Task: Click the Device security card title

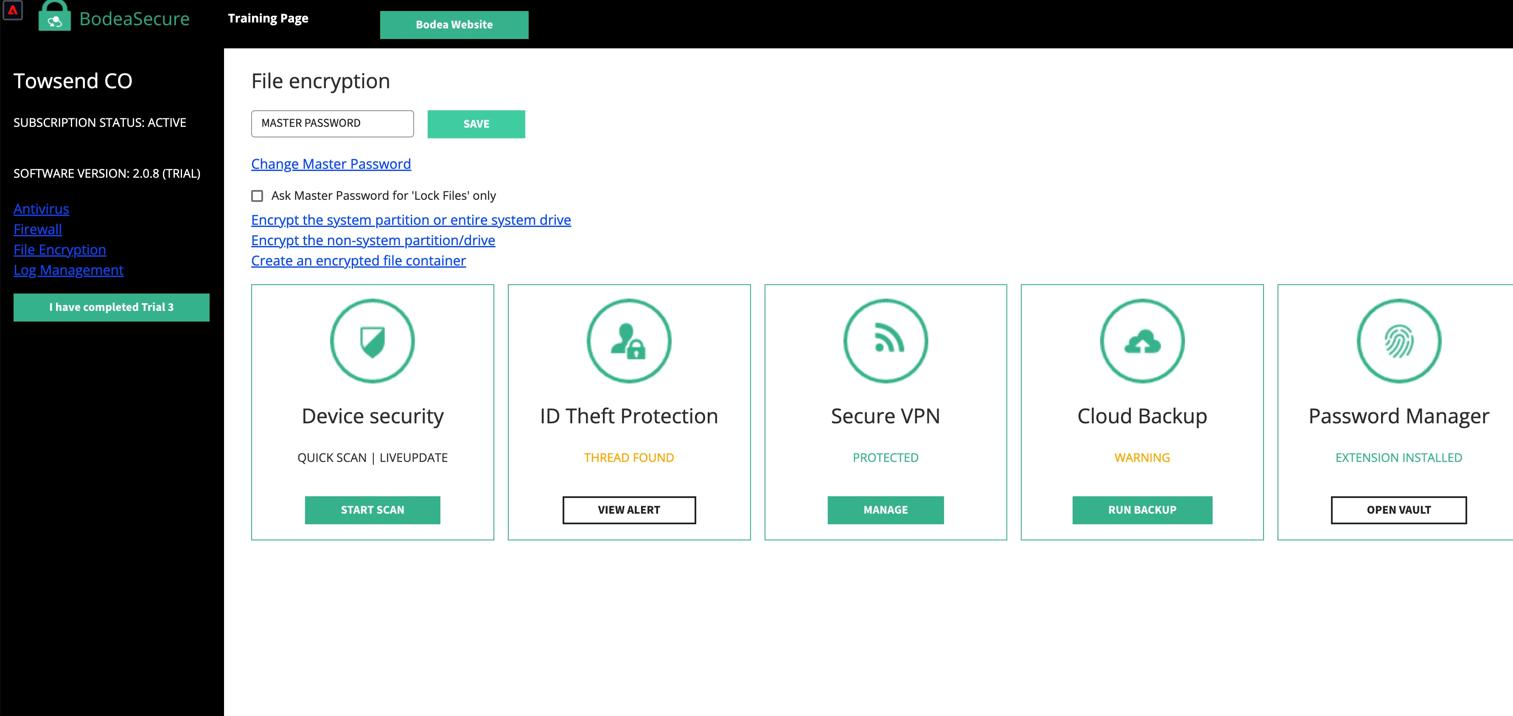Action: tap(373, 417)
